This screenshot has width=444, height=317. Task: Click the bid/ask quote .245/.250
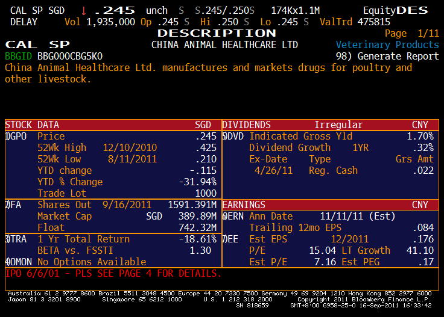pos(224,11)
